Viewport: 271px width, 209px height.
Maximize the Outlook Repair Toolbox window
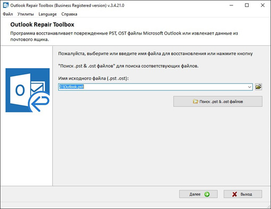[x=247, y=5]
